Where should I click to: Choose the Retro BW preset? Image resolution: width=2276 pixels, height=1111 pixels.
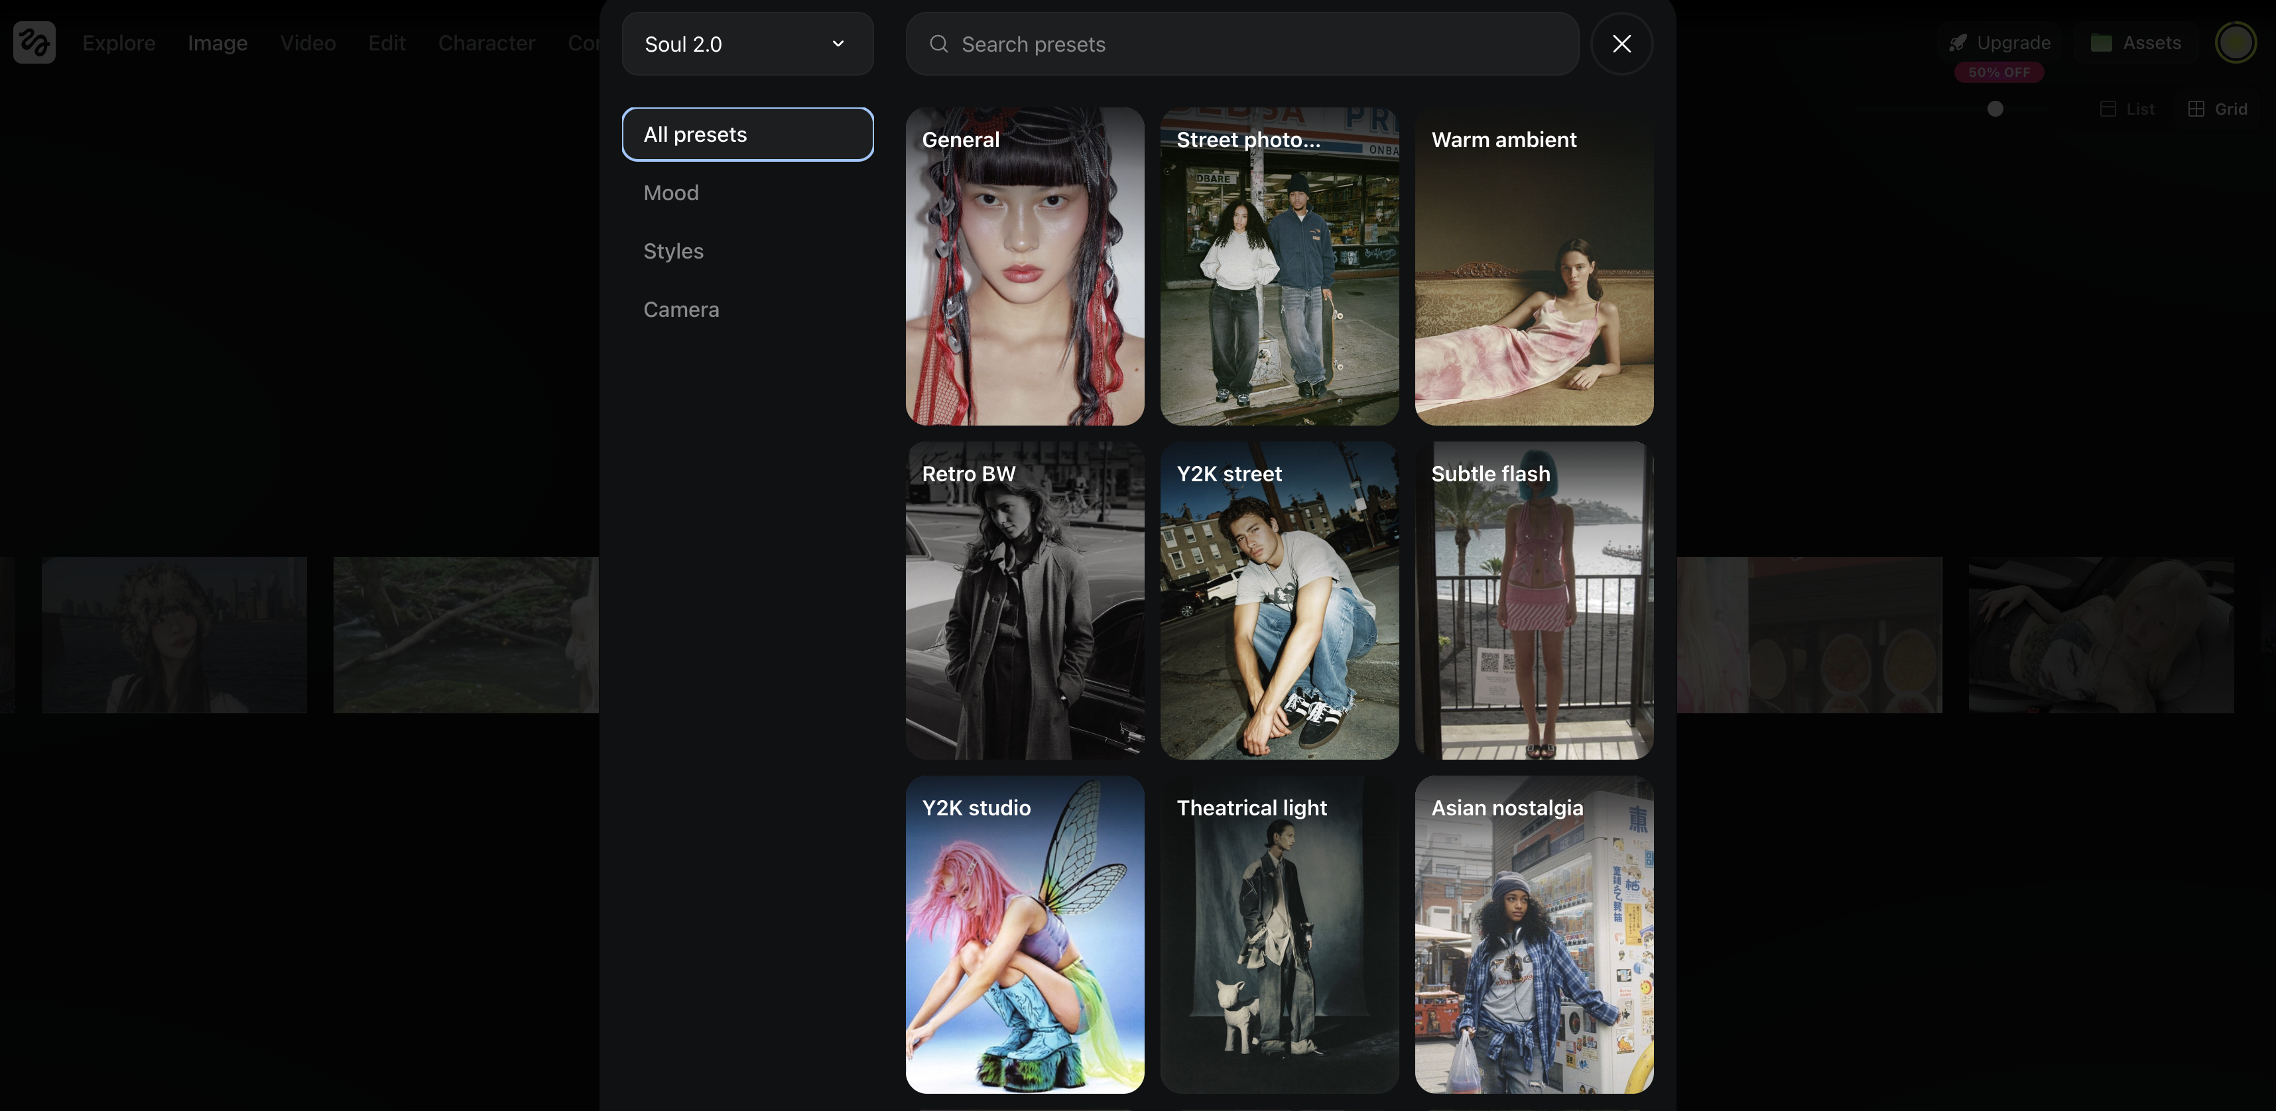click(1024, 601)
